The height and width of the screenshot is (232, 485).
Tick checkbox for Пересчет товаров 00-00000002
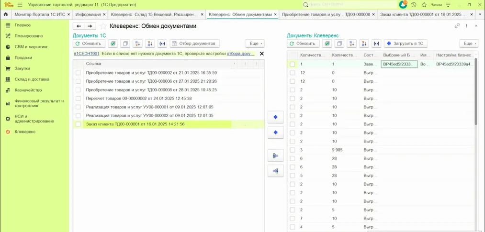coord(78,99)
